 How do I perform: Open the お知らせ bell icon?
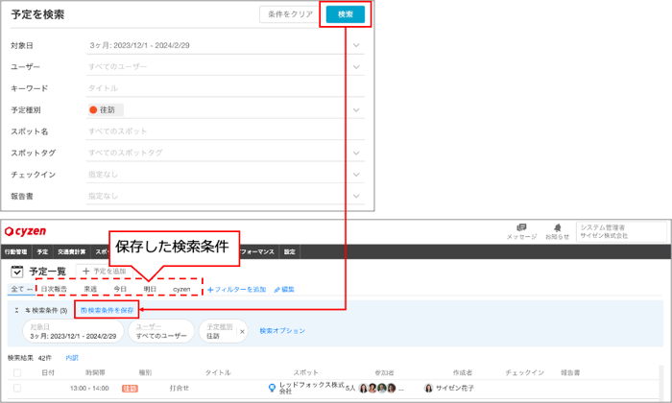coord(557,231)
